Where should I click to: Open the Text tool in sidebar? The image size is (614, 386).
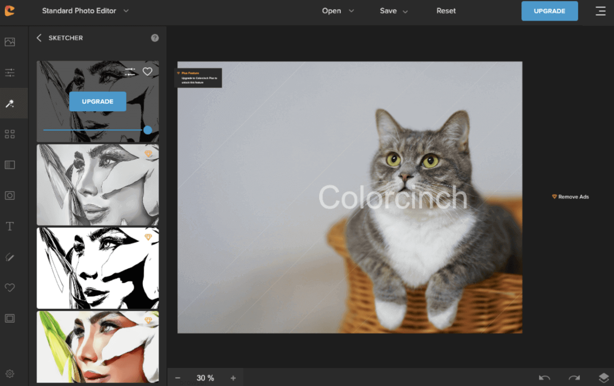[x=10, y=226]
